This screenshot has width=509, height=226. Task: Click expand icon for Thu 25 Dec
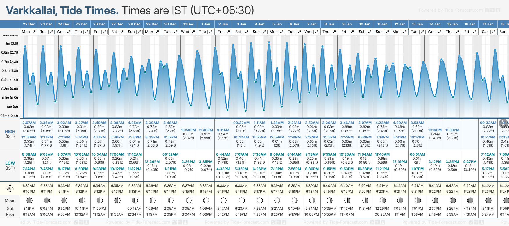(x=86, y=32)
